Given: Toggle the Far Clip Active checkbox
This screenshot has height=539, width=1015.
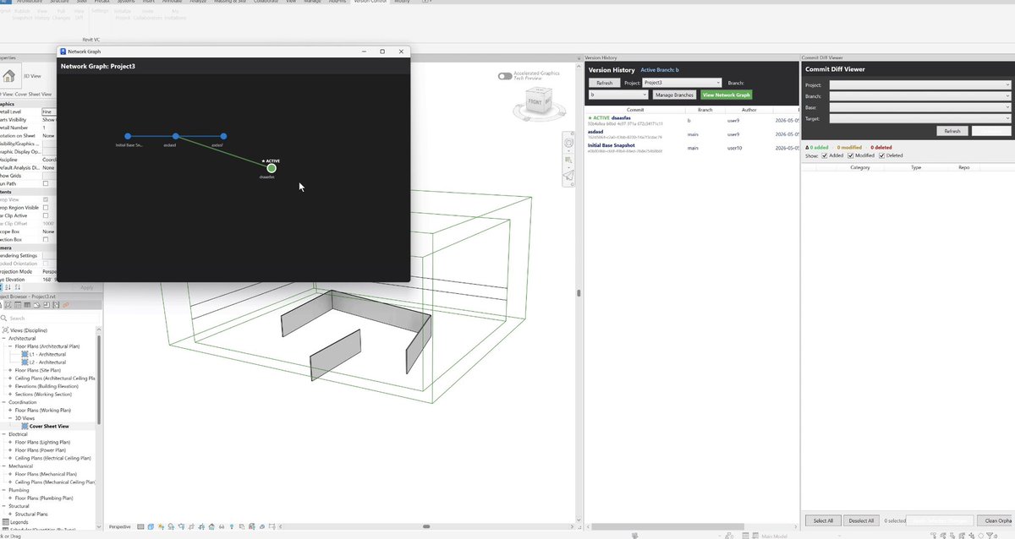Looking at the screenshot, I should (46, 215).
